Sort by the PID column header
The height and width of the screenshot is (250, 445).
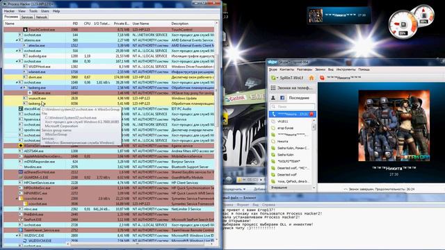coord(75,24)
